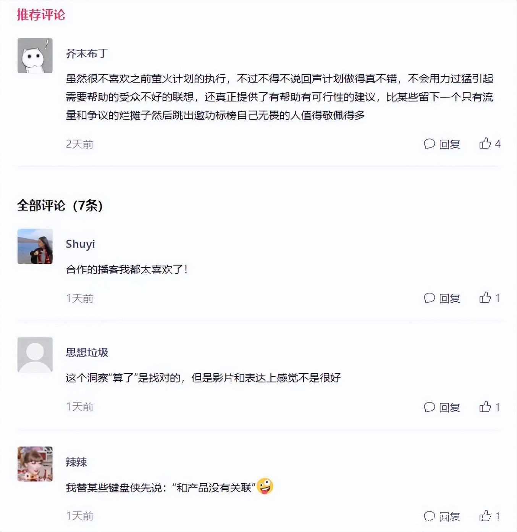Open 辣辣's avatar image

(x=35, y=464)
